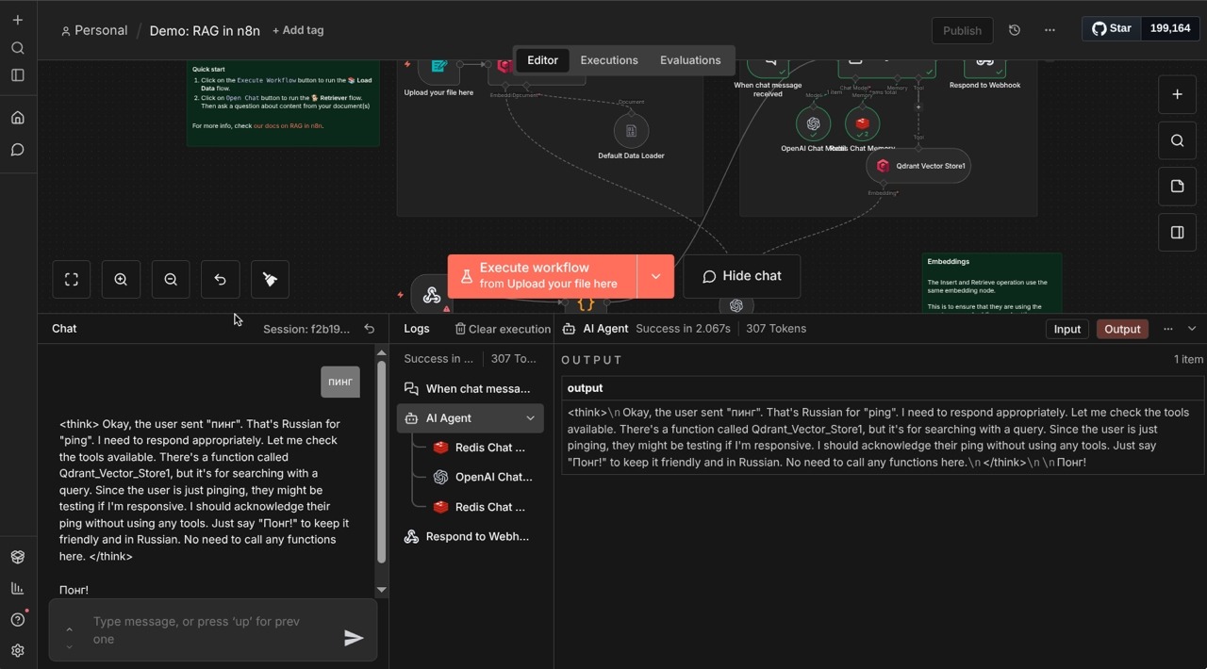Click Clear execution in logs

503,329
